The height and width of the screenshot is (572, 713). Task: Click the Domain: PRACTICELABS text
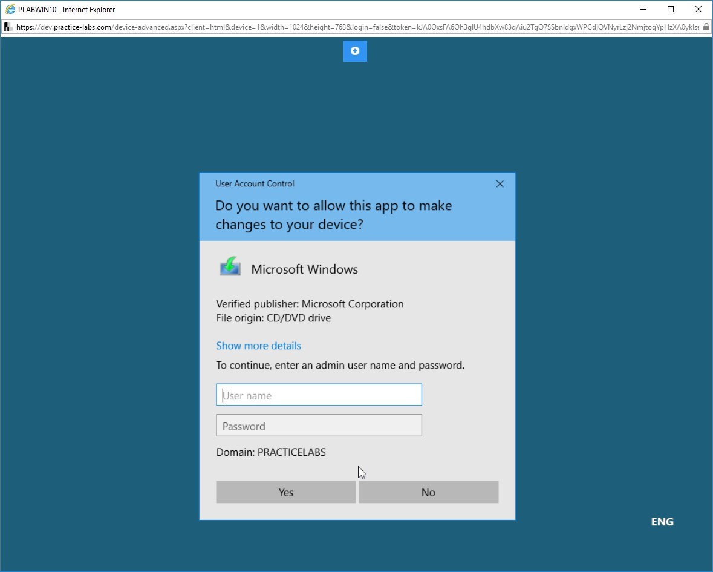(x=271, y=452)
